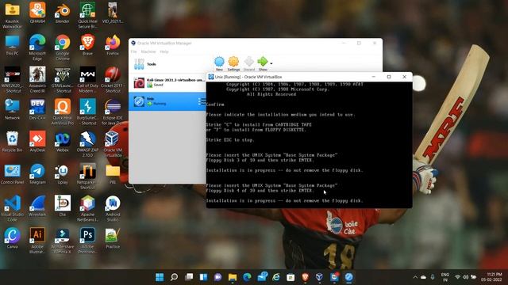This screenshot has width=508, height=285.
Task: Open the Blender desktop icon
Action: [63, 13]
